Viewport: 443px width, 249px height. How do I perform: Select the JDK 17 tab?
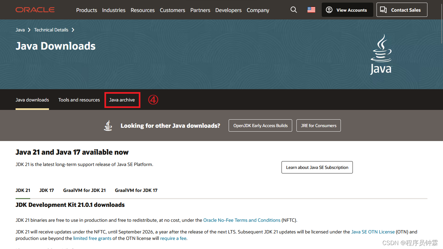point(47,190)
